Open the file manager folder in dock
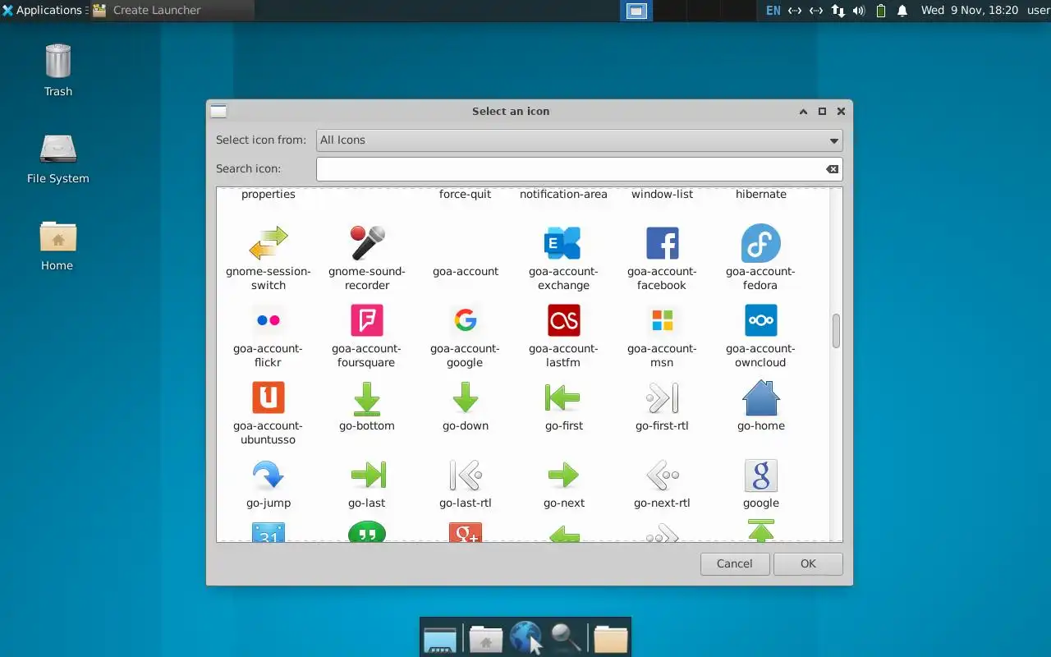Viewport: 1051px width, 657px height. point(610,637)
